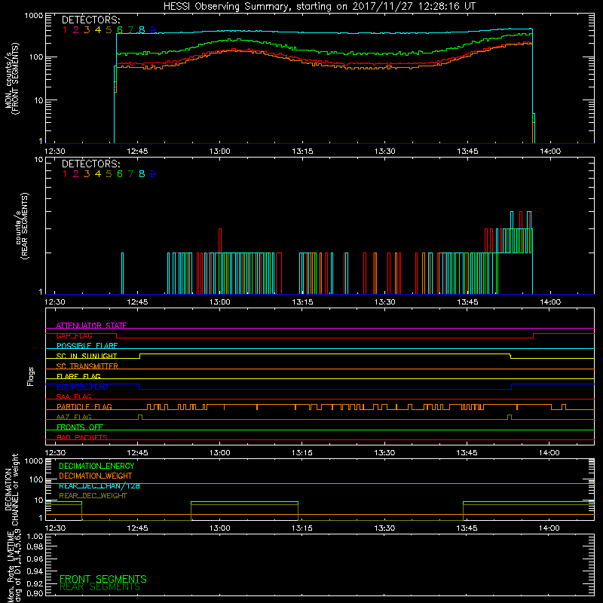Viewport: 603px width, 603px height.
Task: Click detector 2 legend number in rear segments plot
Action: [x=76, y=174]
